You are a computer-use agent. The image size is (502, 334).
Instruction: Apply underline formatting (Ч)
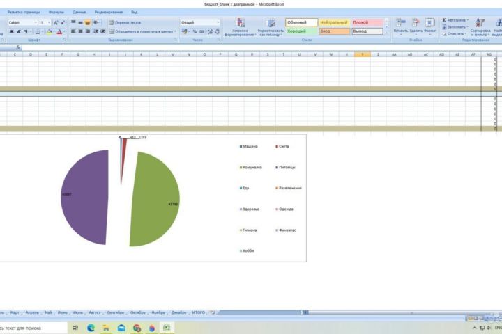pyautogui.click(x=26, y=31)
